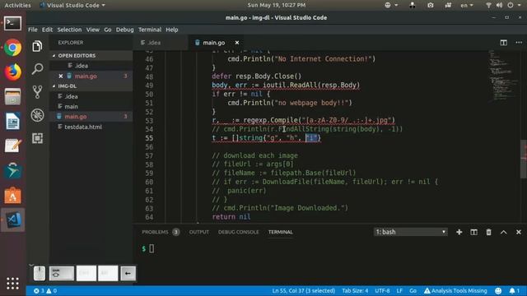Viewport: 527px width, 296px height.
Task: Open the View menu
Action: pos(93,30)
